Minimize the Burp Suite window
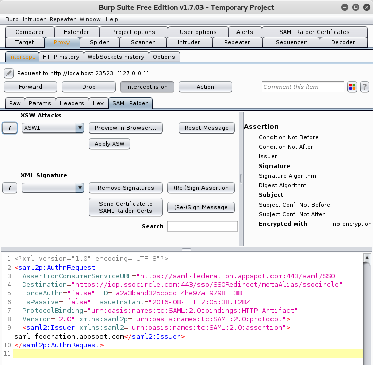The height and width of the screenshot is (365, 373). (x=344, y=7)
